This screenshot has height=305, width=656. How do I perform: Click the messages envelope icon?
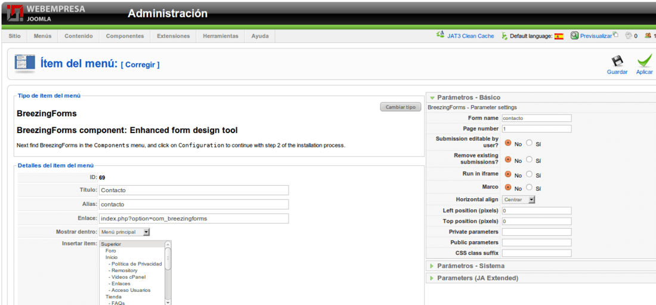pos(628,36)
